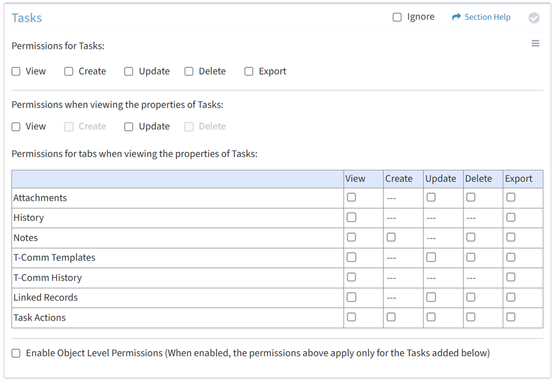
Task: Enable Export permission for Tasks
Action: (249, 71)
